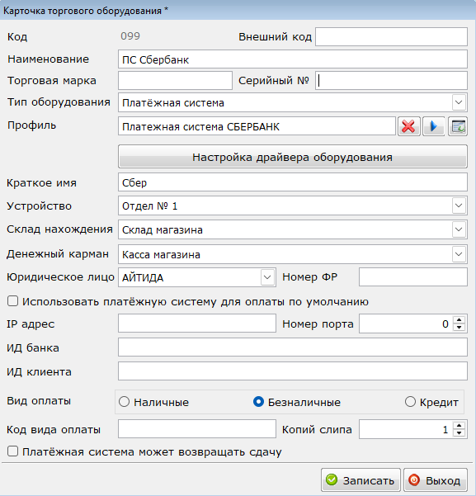
Task: Enable default payment system checkbox
Action: [x=12, y=301]
